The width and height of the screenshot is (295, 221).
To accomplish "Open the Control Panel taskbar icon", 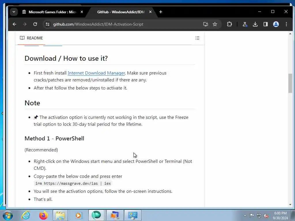I will [x=133, y=215].
